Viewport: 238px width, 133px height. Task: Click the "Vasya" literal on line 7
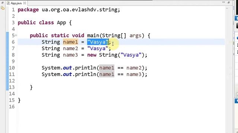[x=98, y=48]
